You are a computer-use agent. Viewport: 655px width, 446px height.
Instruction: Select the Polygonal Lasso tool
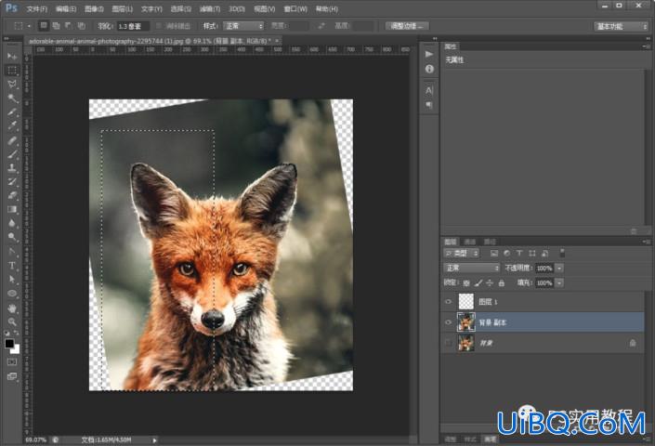pos(12,84)
